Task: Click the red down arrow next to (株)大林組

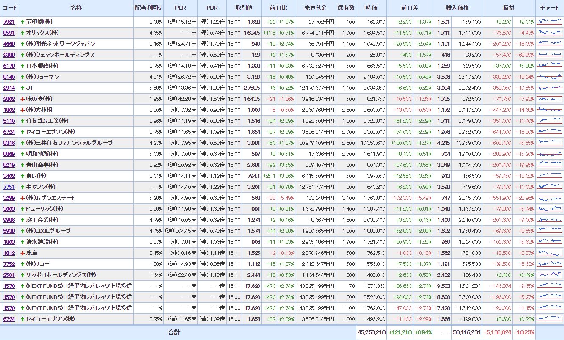Action: 23,110
